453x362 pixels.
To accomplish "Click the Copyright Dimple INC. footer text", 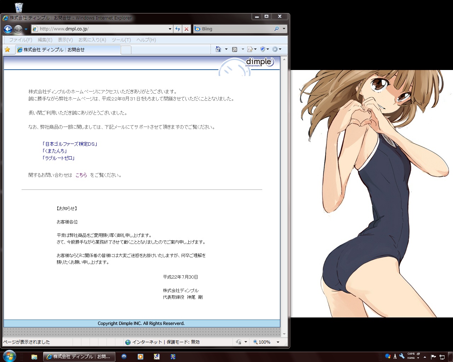I will coord(141,323).
